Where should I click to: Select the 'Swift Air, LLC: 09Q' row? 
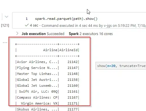(x=47, y=92)
